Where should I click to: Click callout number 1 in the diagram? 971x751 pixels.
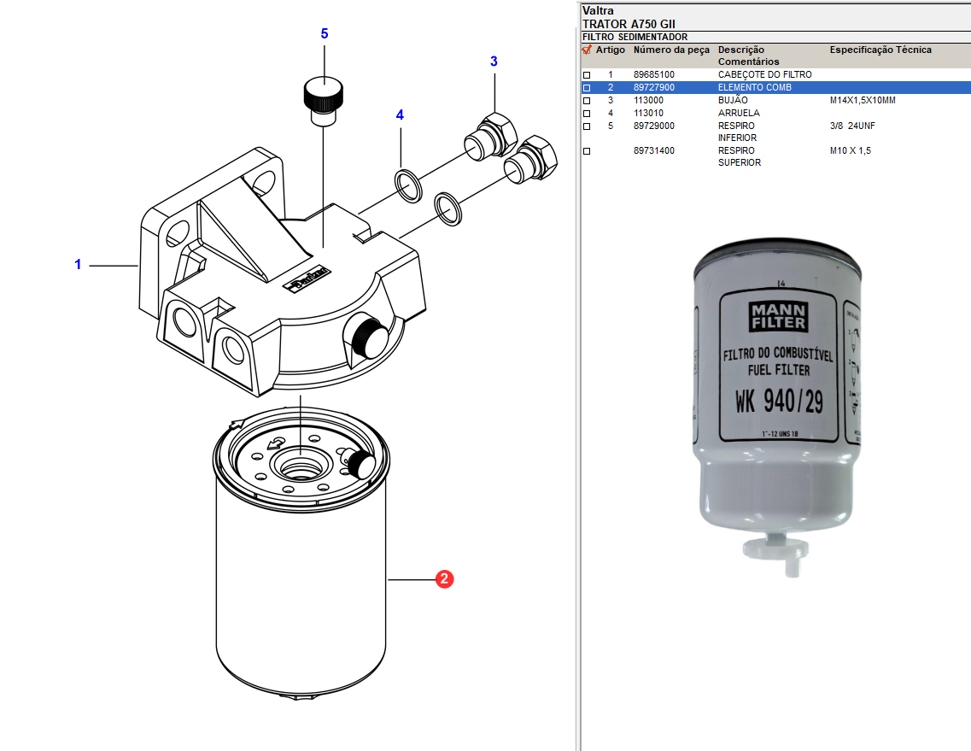78,265
